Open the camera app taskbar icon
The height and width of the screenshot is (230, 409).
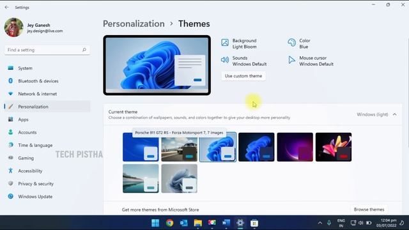pos(212,223)
